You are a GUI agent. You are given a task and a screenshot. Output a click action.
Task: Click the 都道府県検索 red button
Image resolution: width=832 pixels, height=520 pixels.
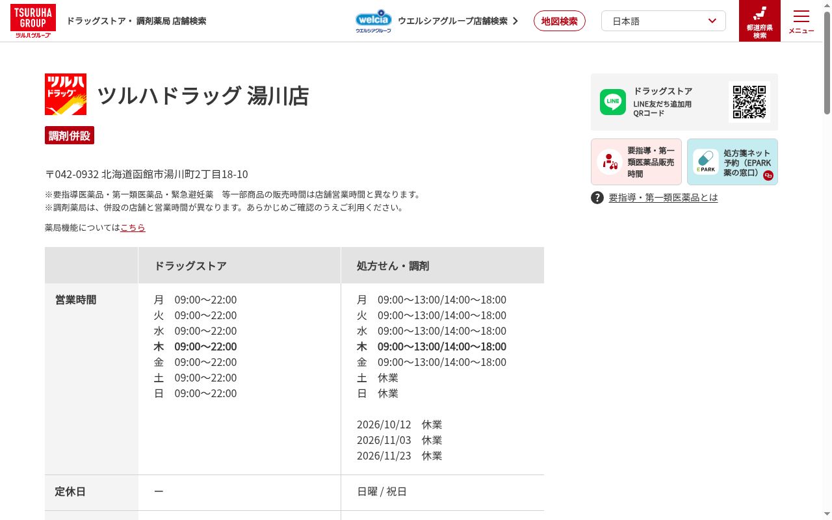(760, 21)
